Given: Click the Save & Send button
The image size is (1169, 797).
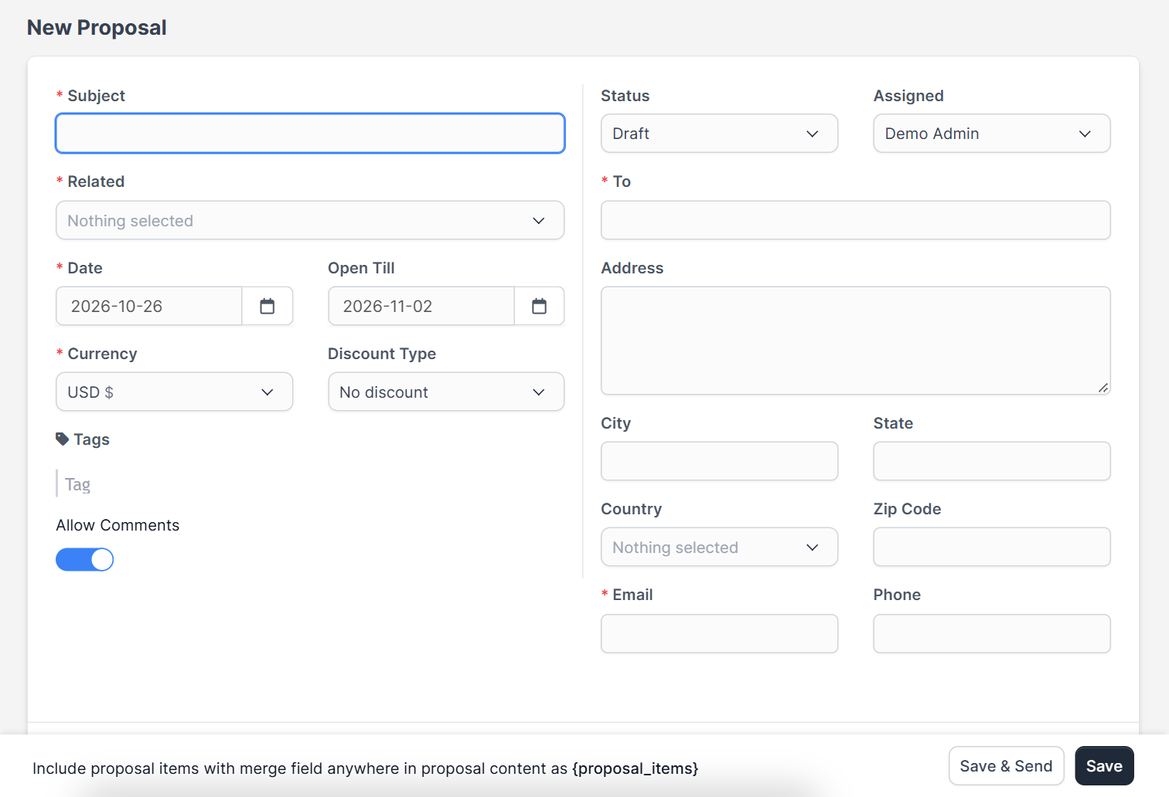Looking at the screenshot, I should click(x=1006, y=766).
